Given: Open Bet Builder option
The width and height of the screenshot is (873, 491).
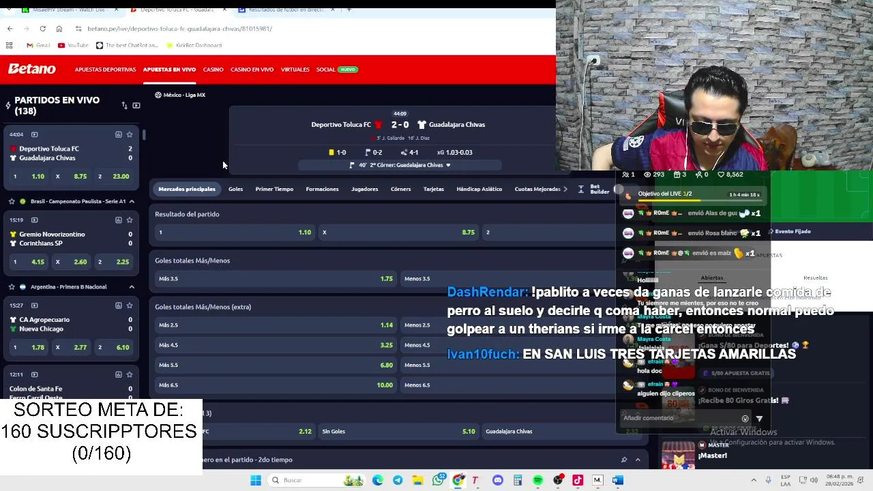Looking at the screenshot, I should point(594,189).
